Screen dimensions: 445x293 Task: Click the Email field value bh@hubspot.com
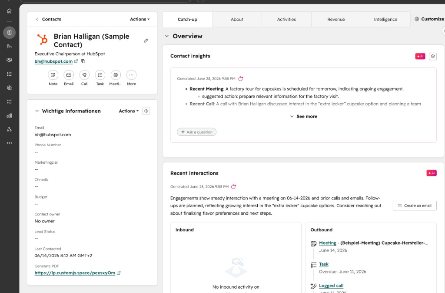(x=53, y=135)
